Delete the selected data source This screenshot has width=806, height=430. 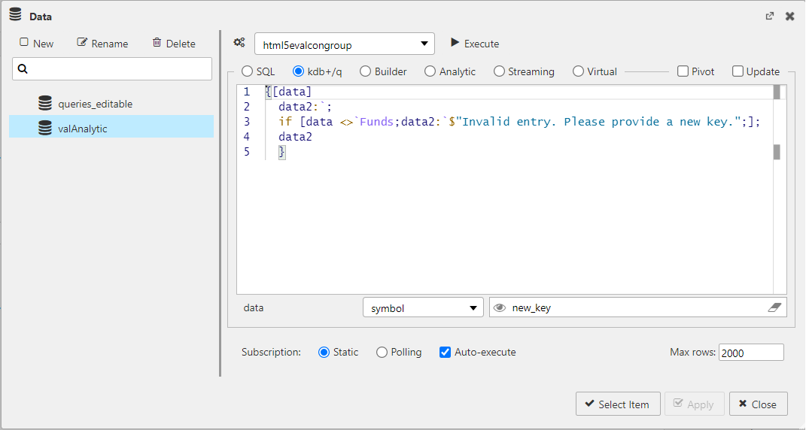tap(174, 44)
